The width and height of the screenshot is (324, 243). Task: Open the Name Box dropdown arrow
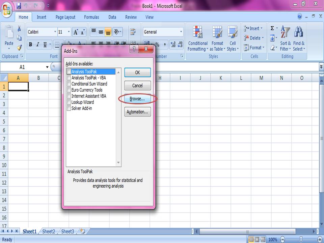click(47, 67)
